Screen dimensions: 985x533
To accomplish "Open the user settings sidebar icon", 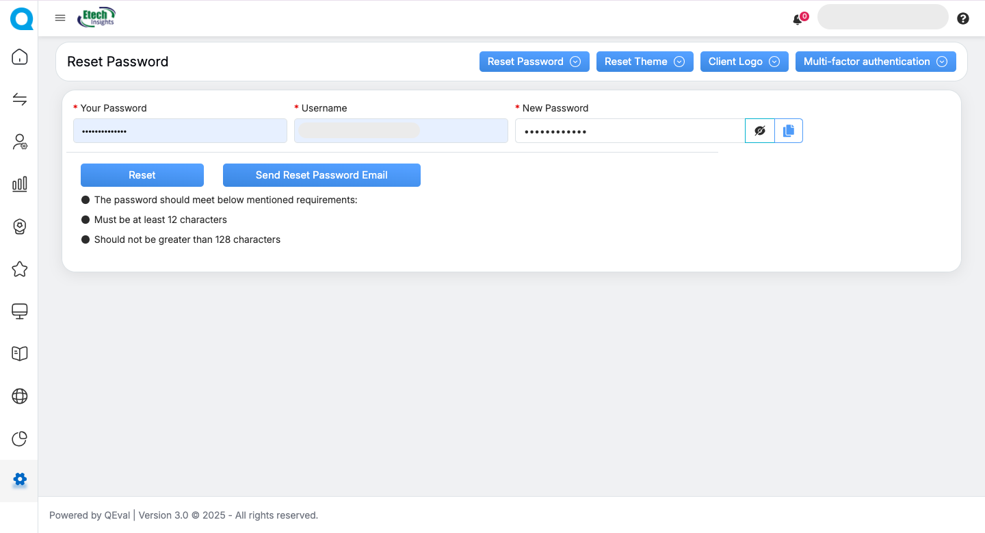I will (20, 142).
